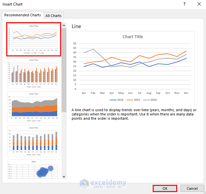This screenshot has height=194, width=206.
Task: Click the Dec axis label in preview
Action: [186, 93]
